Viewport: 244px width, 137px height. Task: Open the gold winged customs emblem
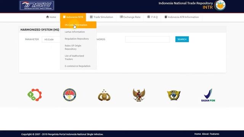(174, 95)
